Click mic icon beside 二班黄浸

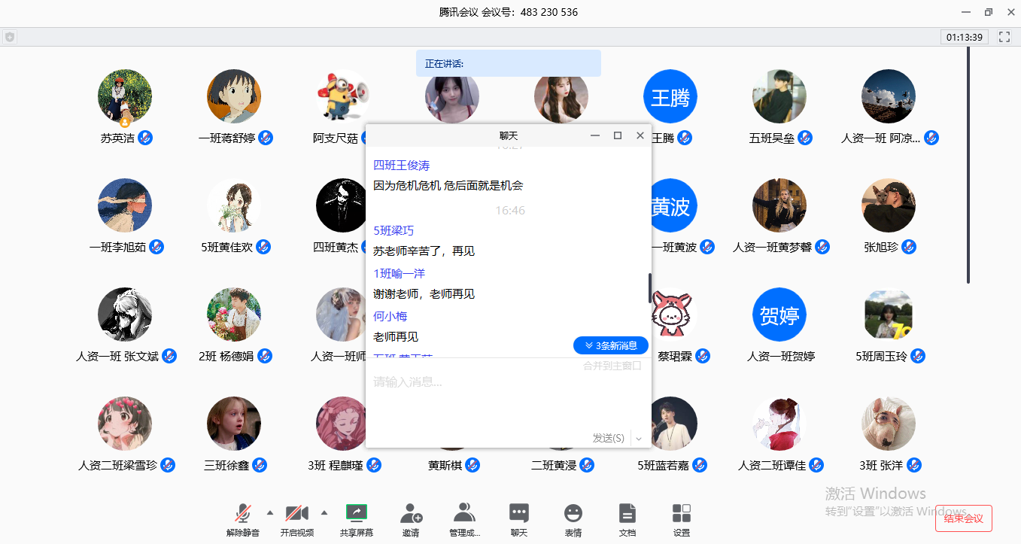[588, 465]
